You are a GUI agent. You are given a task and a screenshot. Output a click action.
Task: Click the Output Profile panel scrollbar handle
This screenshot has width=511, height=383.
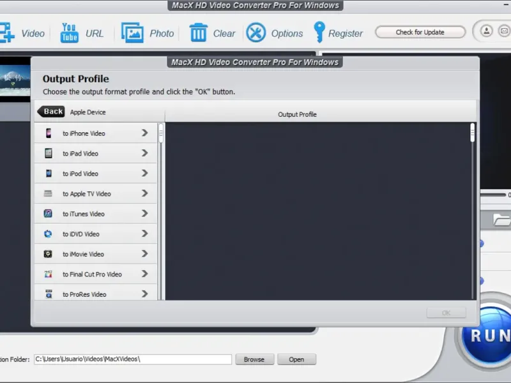[x=473, y=133]
